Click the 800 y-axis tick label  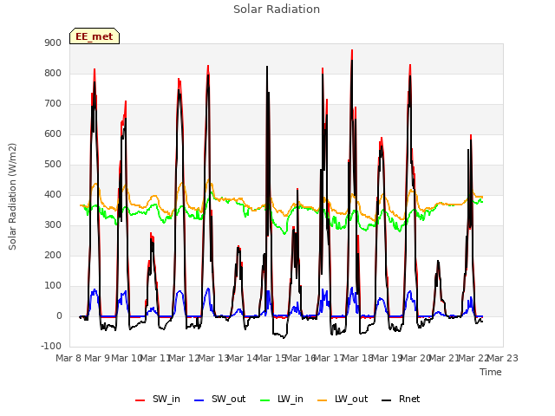tap(53, 73)
